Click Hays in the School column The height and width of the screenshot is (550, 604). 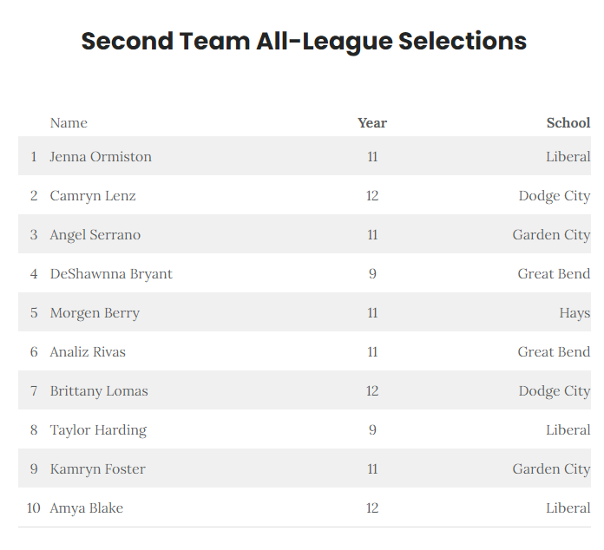[574, 313]
